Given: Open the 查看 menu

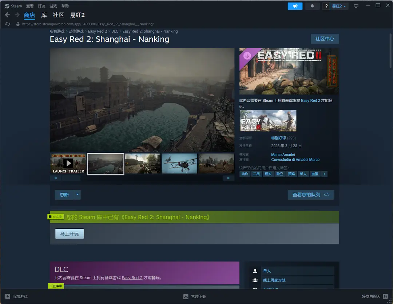Looking at the screenshot, I should pyautogui.click(x=30, y=6).
